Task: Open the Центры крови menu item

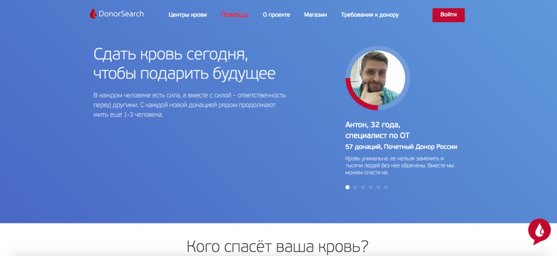Action: (188, 15)
